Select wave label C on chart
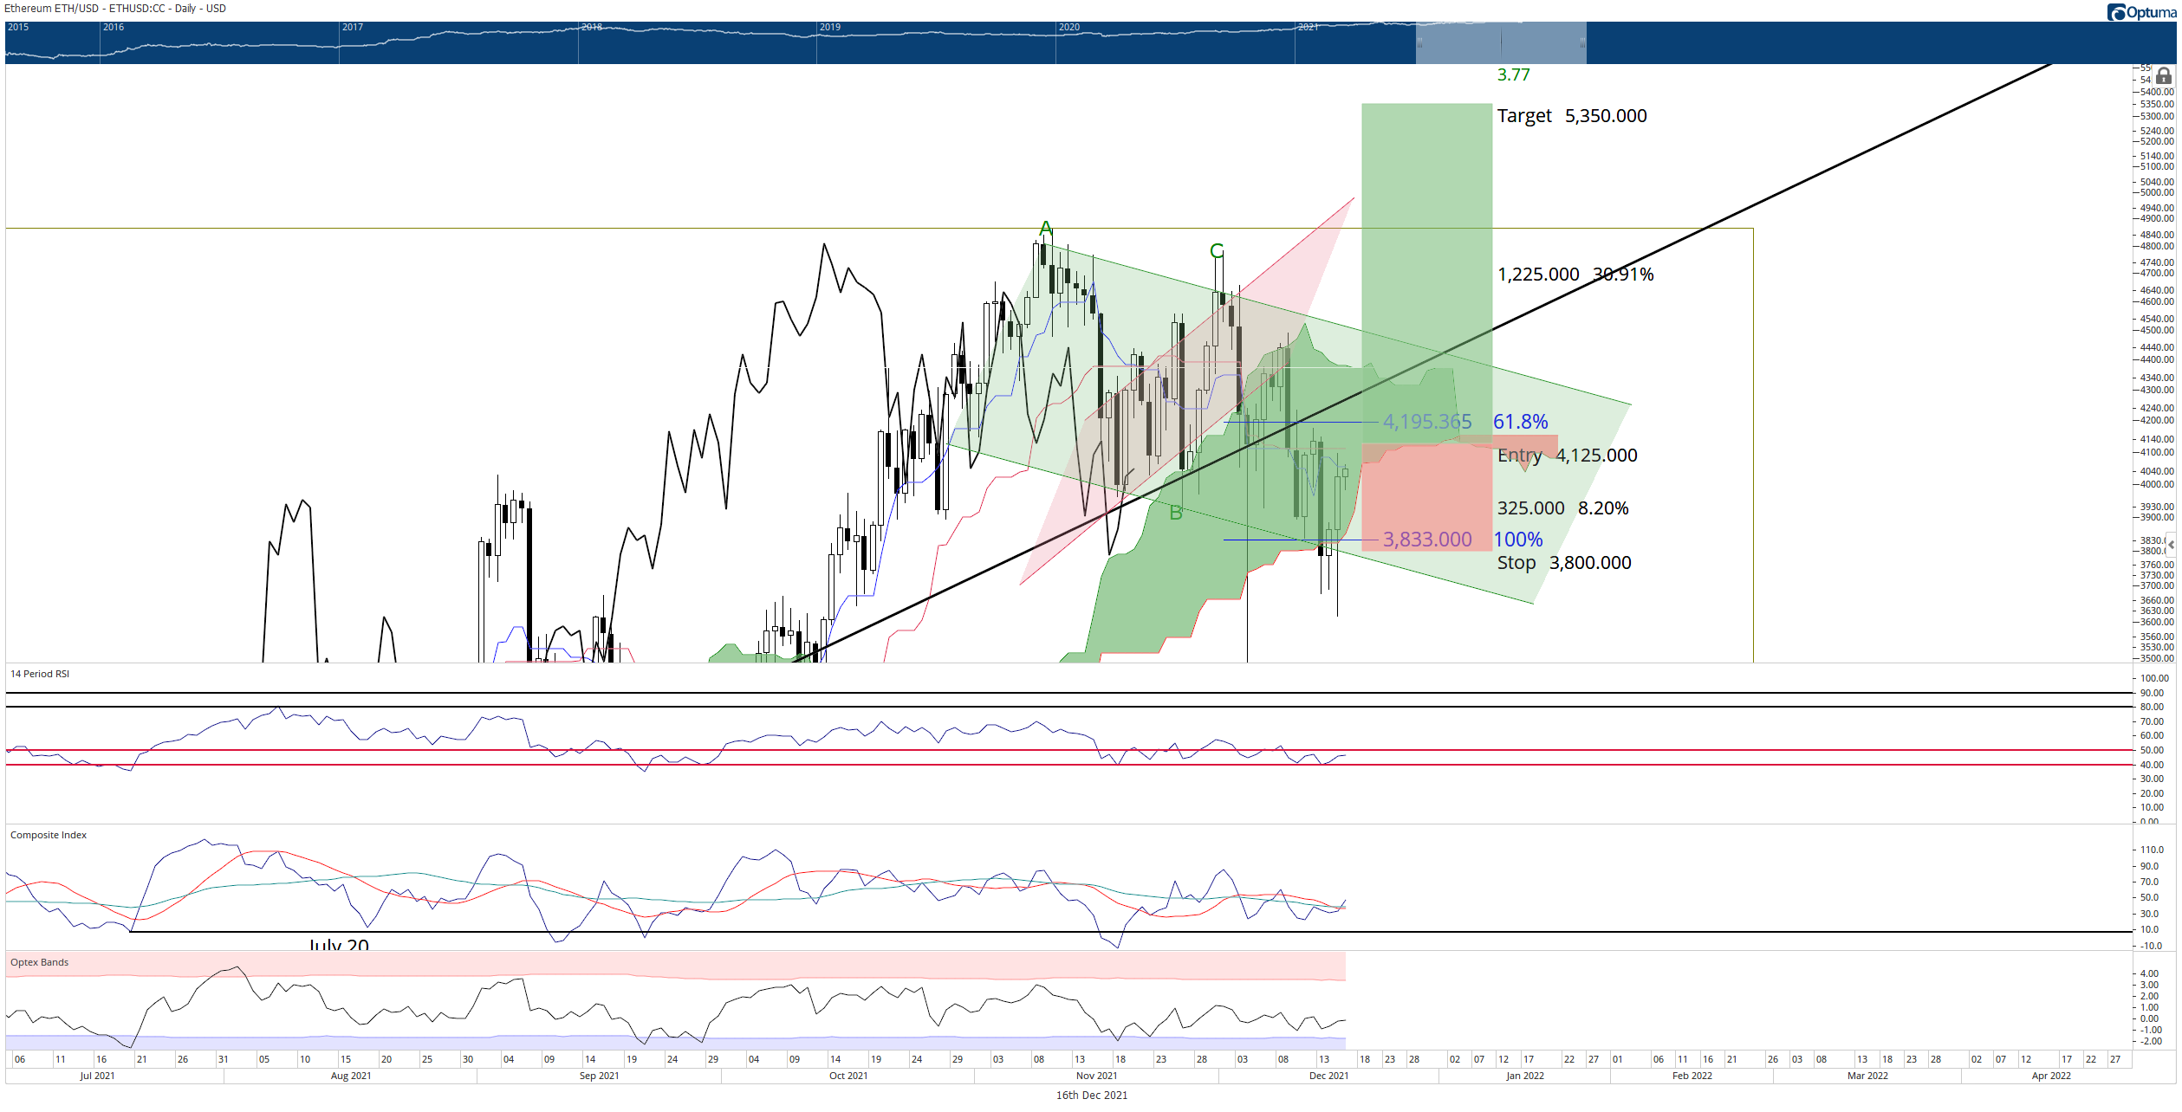Screen dimensions: 2182x1112 1217,251
